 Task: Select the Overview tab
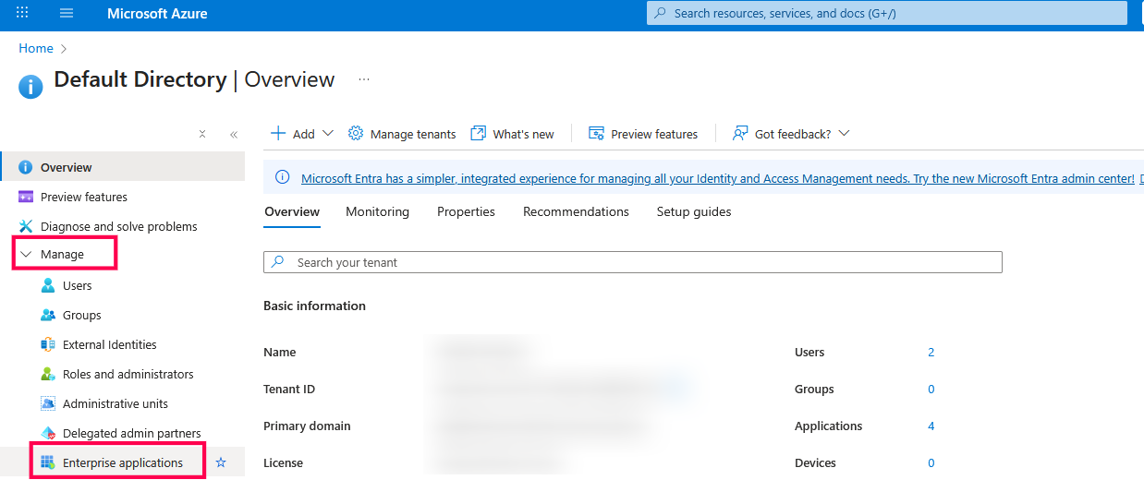coord(292,211)
